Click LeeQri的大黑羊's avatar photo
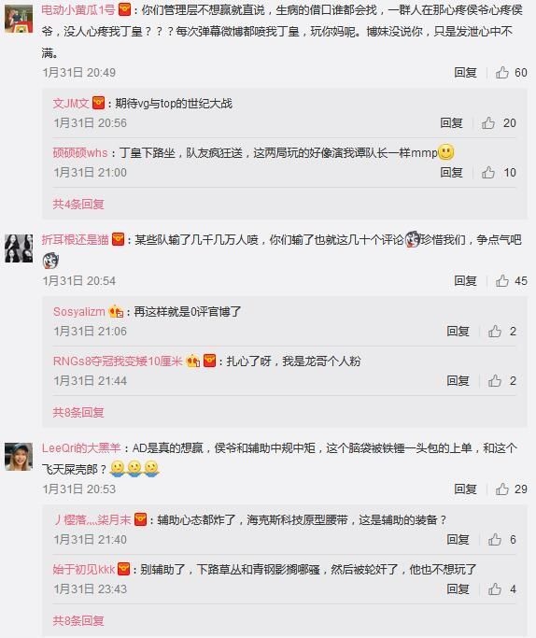 point(19,457)
